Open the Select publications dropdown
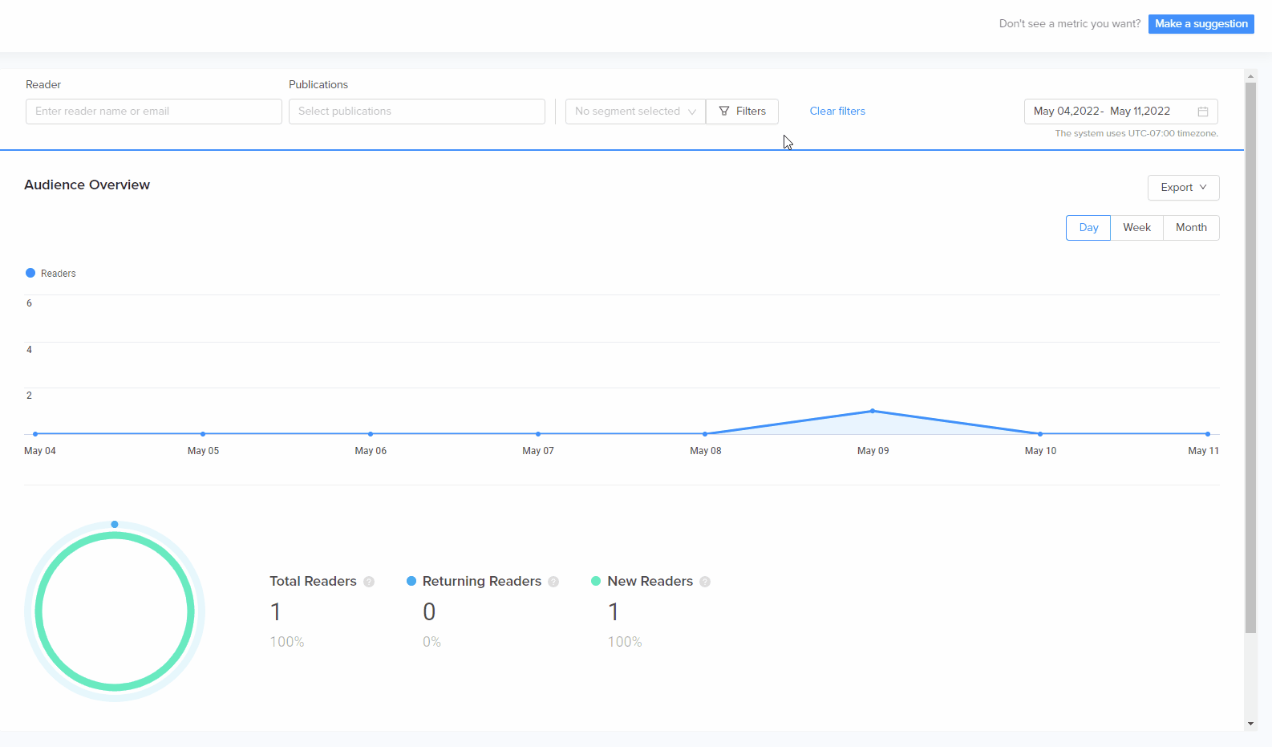The height and width of the screenshot is (747, 1272). (x=416, y=112)
